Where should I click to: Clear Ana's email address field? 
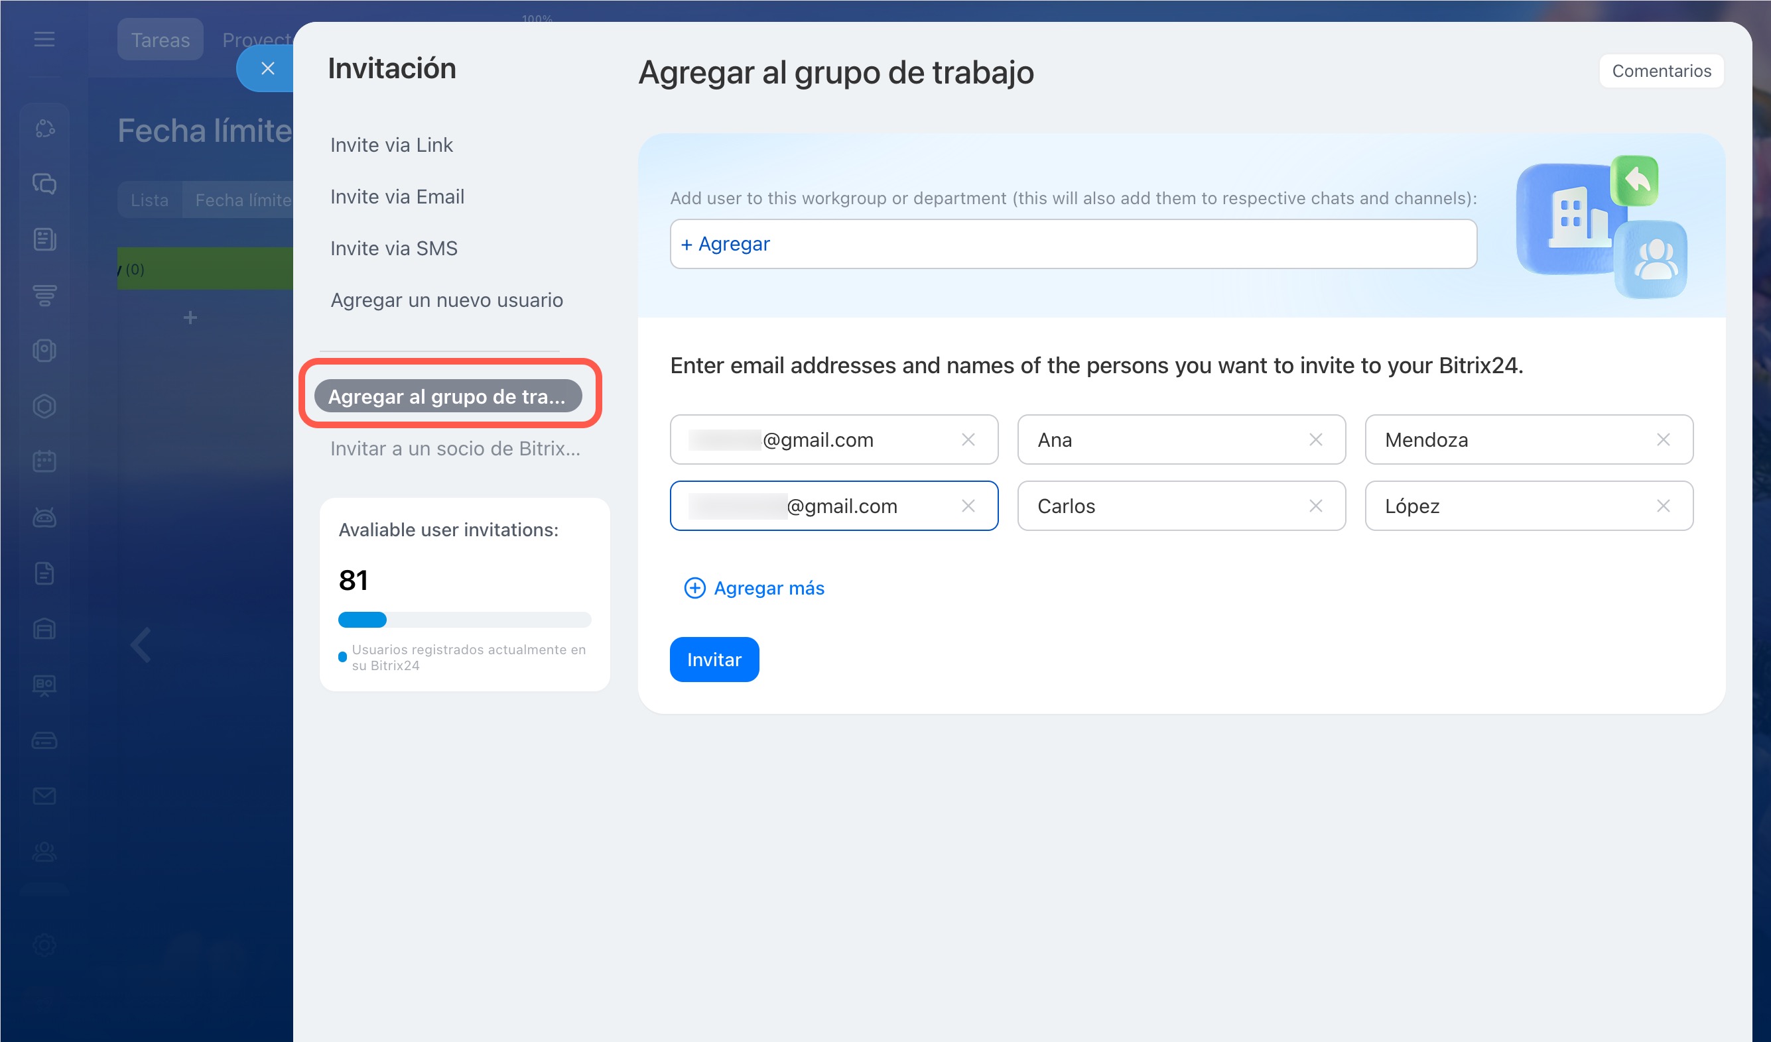968,439
